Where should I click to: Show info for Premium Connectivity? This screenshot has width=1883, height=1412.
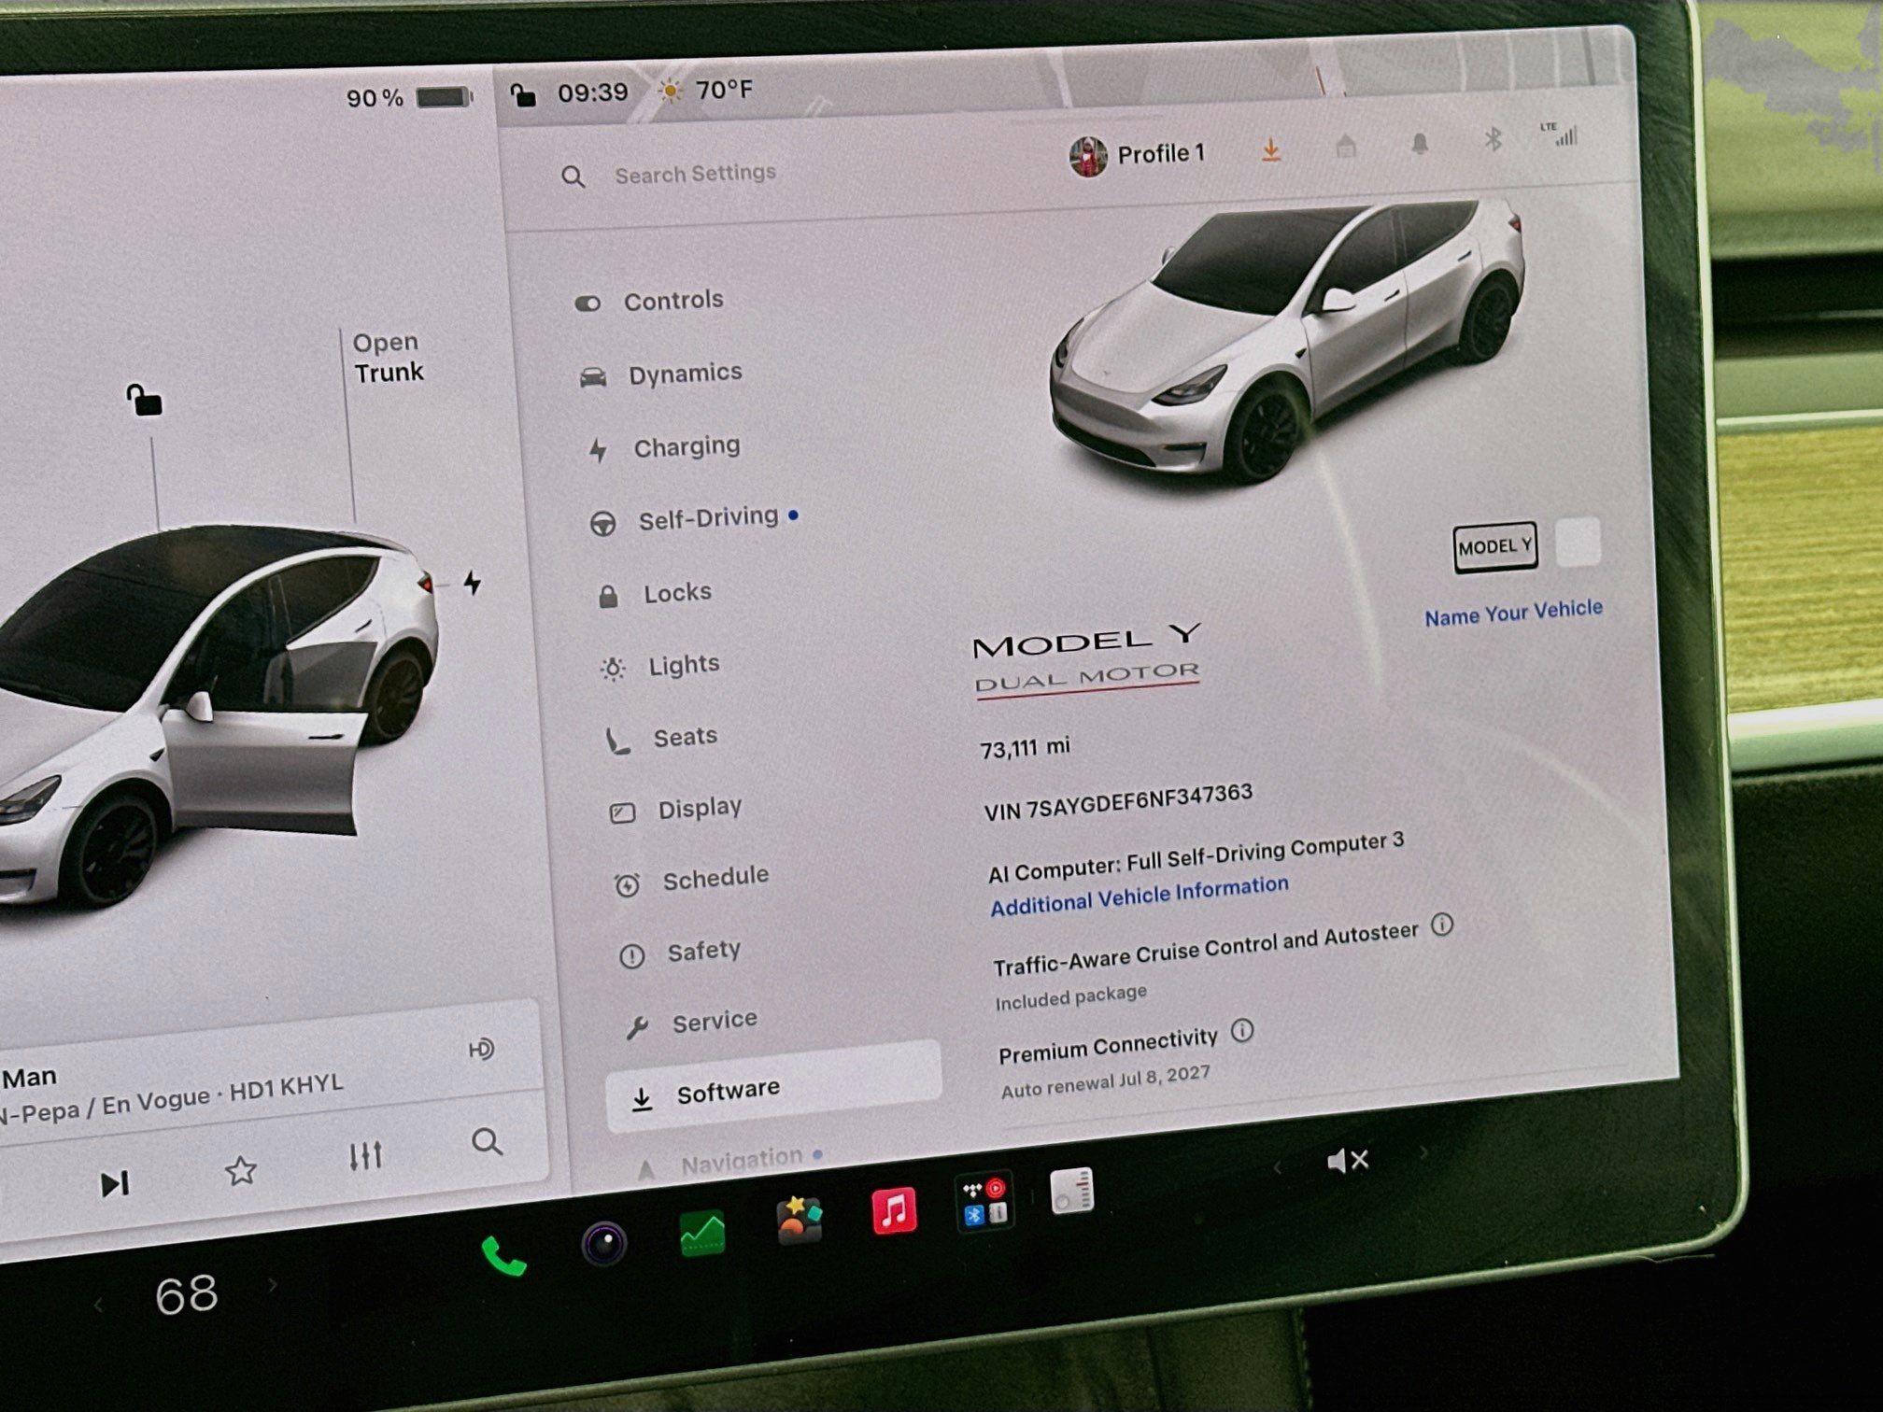(1241, 1030)
